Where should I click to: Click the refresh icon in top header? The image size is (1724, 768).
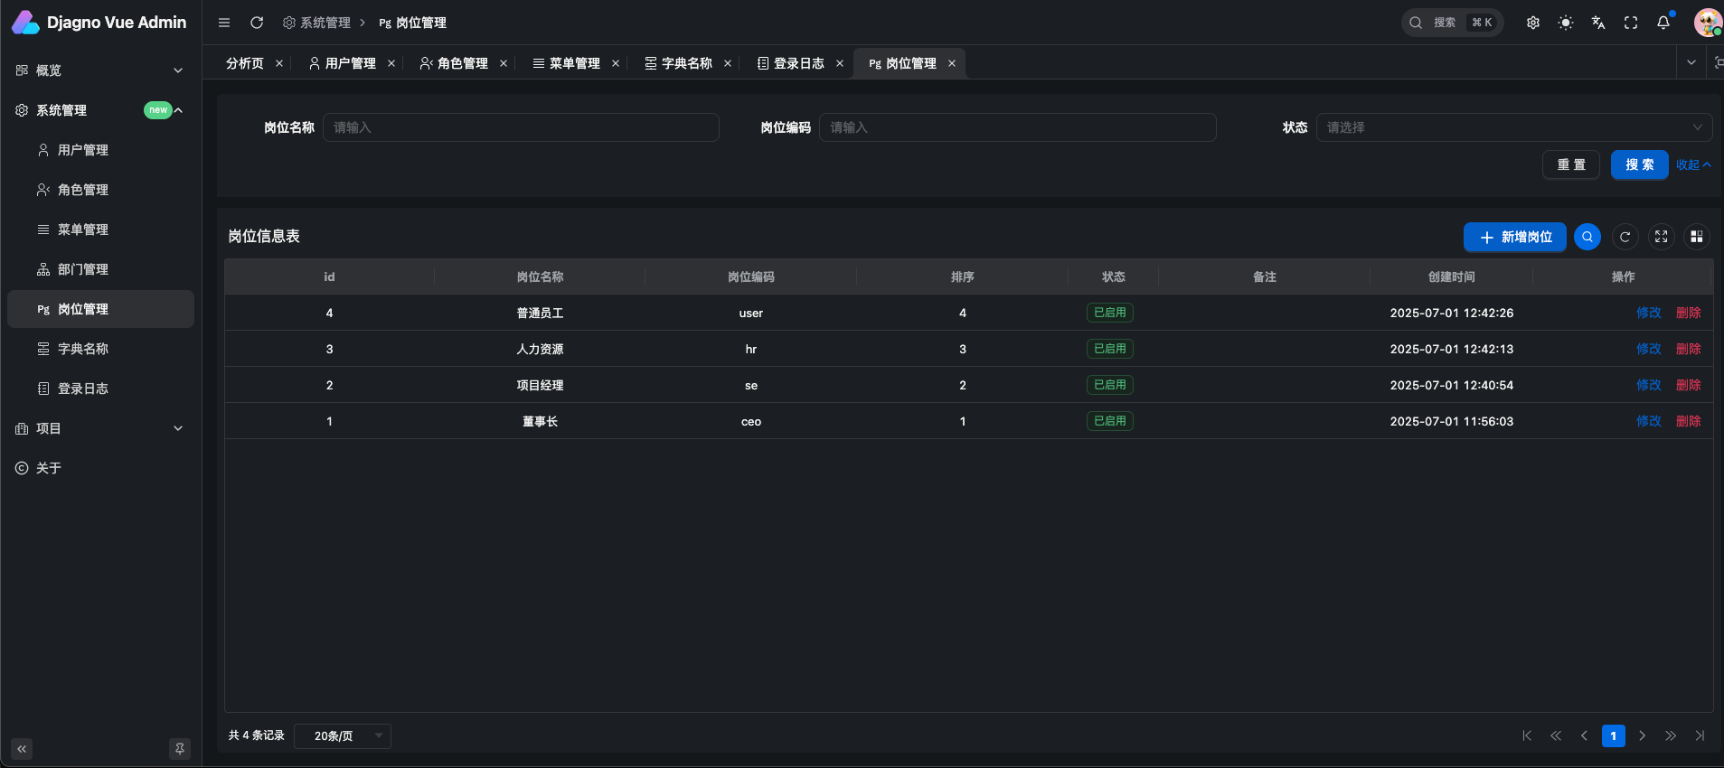tap(257, 23)
